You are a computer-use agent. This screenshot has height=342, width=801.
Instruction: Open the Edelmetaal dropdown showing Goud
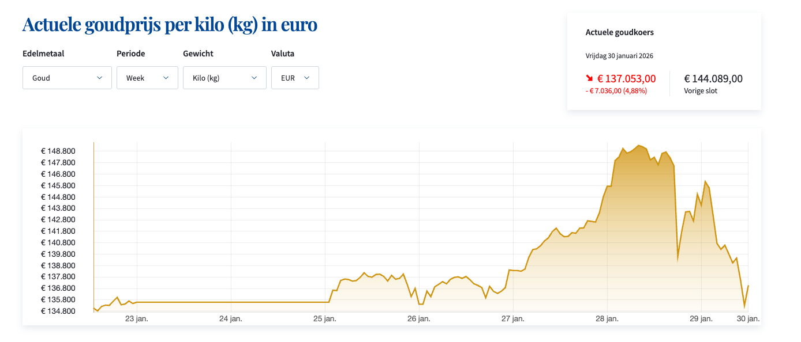[x=67, y=78]
